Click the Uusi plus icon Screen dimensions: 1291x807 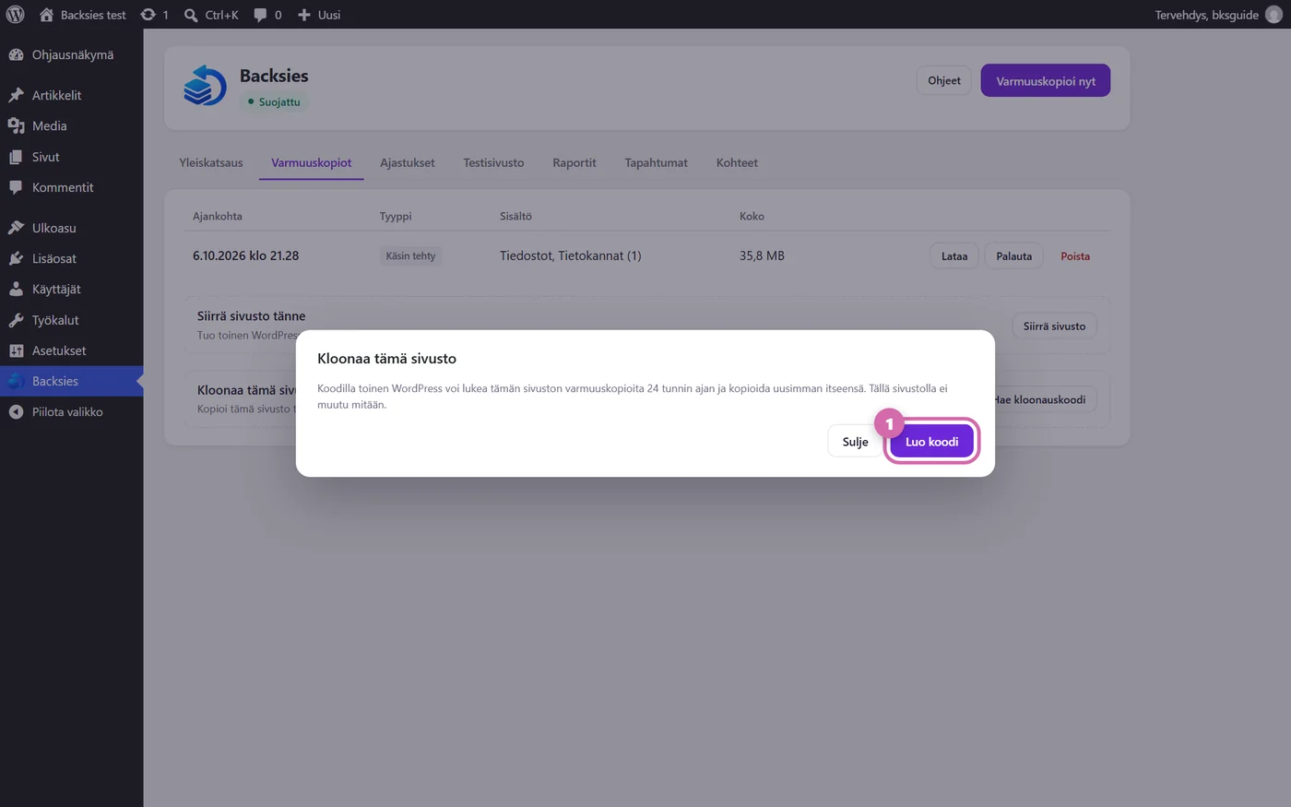304,15
